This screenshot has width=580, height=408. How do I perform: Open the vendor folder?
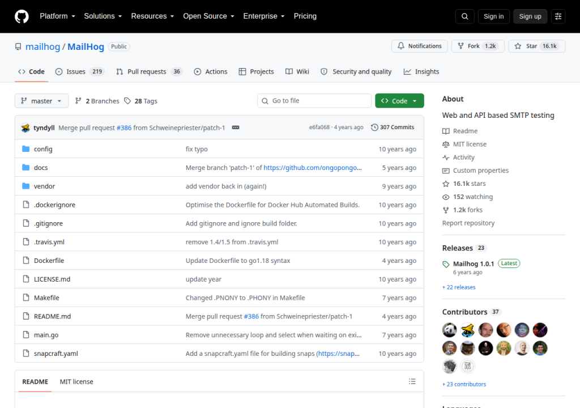click(44, 186)
